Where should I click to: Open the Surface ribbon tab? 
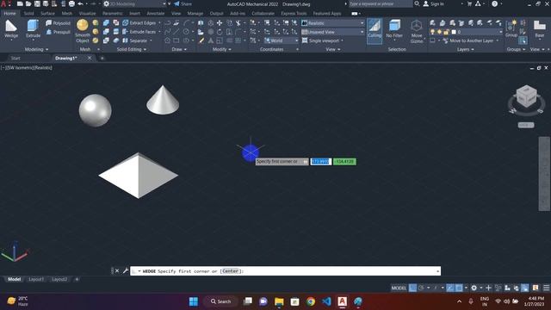[48, 14]
